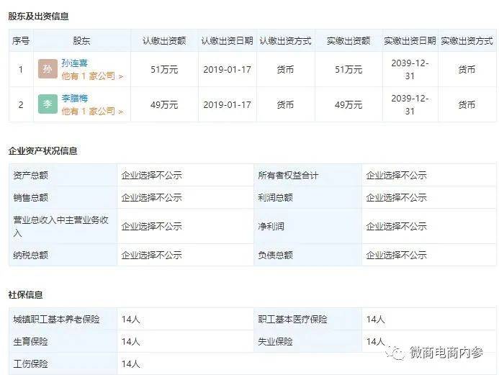
Task: Click the 生育保险 label
Action: coord(30,342)
